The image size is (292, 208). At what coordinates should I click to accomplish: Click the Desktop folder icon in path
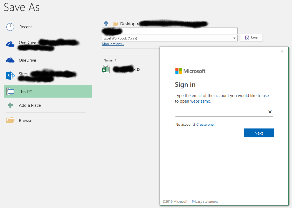116,24
